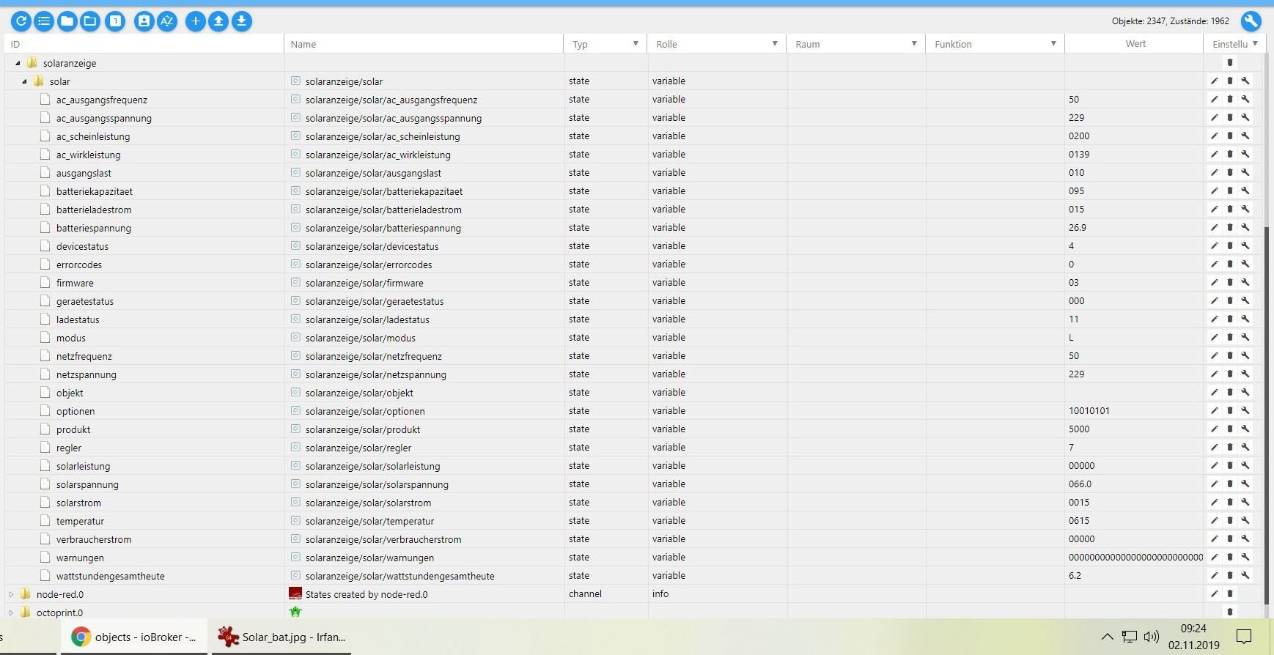Delete the firmware object via trash icon
Screen dimensions: 1274x655
[x=1230, y=283]
